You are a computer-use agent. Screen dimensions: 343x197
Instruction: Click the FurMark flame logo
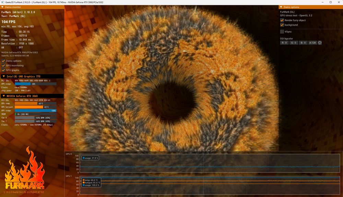pyautogui.click(x=25, y=168)
